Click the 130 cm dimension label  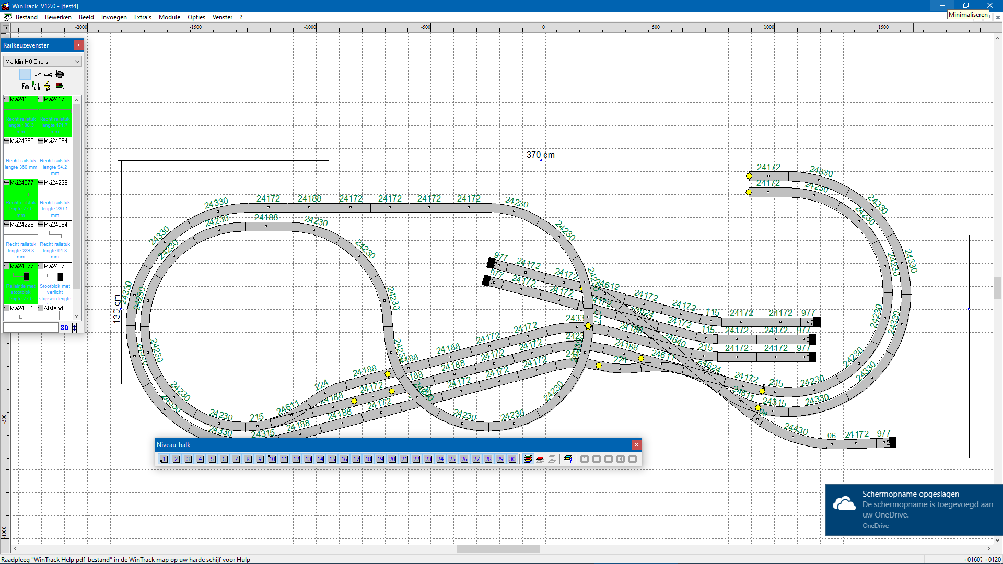pos(116,309)
